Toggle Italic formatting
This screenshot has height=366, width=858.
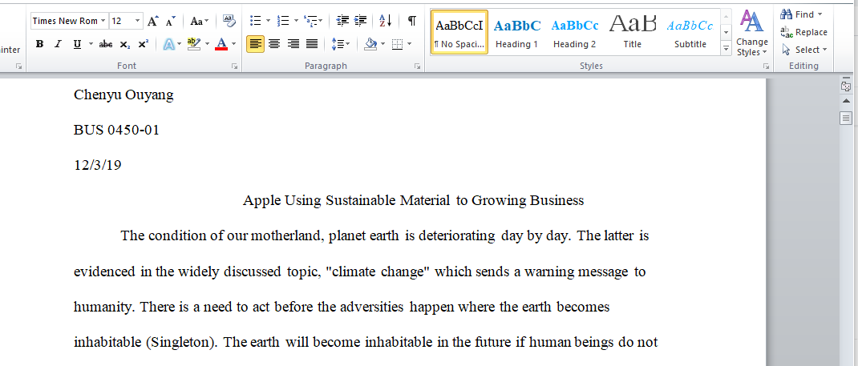58,44
